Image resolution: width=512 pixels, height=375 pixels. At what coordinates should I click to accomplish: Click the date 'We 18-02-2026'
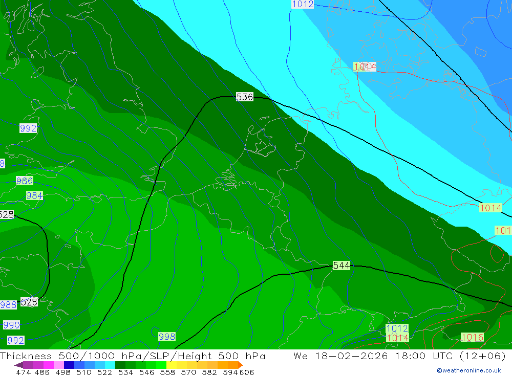click(340, 356)
